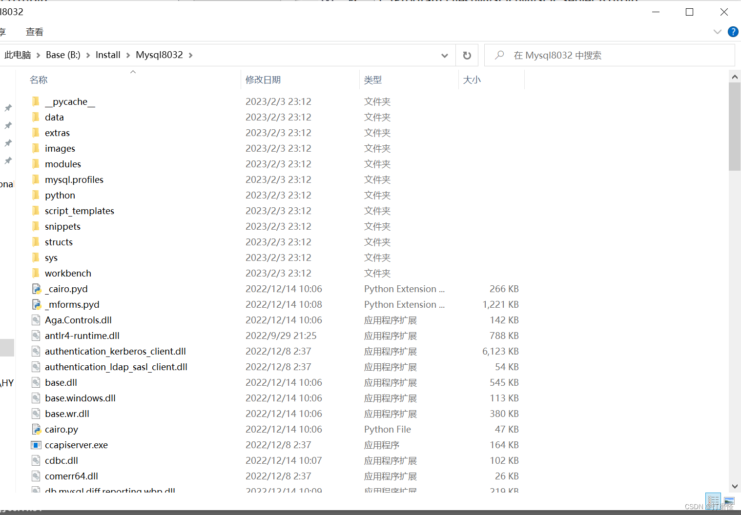
Task: Click the ccapiserver.exe application icon
Action: tap(36, 445)
